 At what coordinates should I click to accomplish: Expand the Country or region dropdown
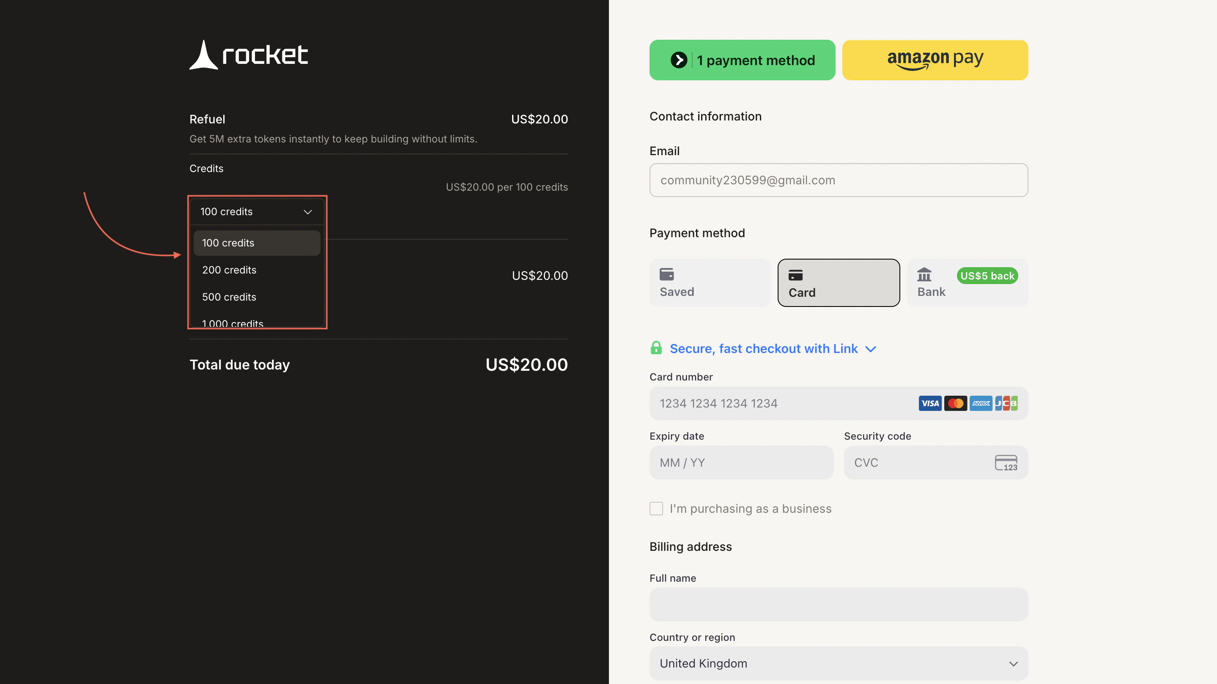[839, 663]
